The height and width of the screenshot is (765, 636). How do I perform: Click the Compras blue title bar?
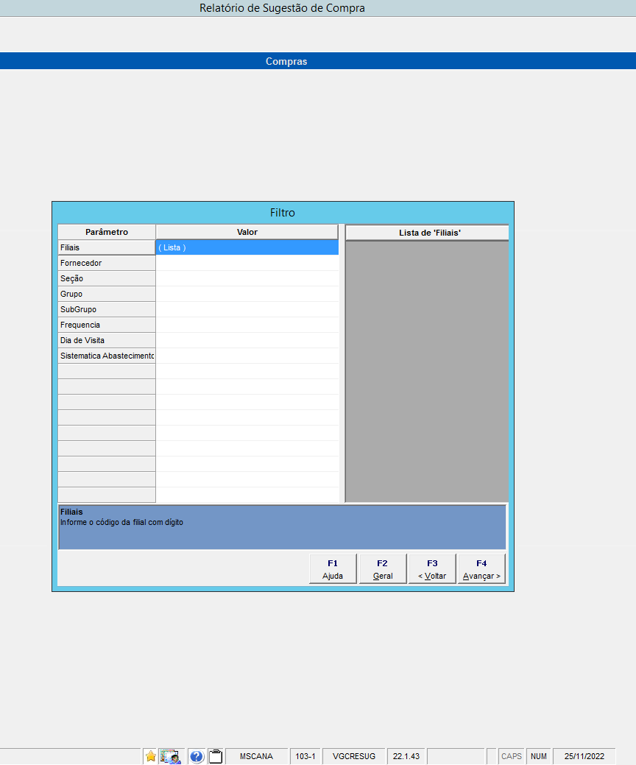click(318, 61)
